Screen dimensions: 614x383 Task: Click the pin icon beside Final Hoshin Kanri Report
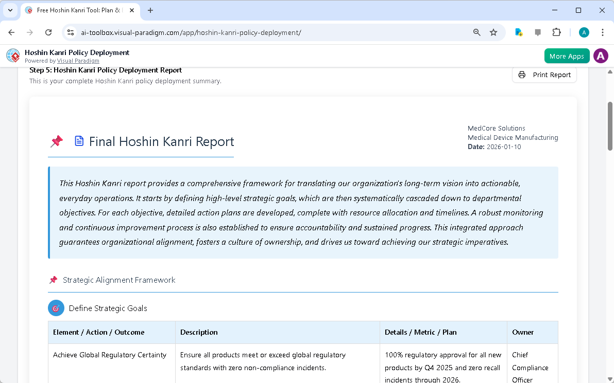(57, 141)
